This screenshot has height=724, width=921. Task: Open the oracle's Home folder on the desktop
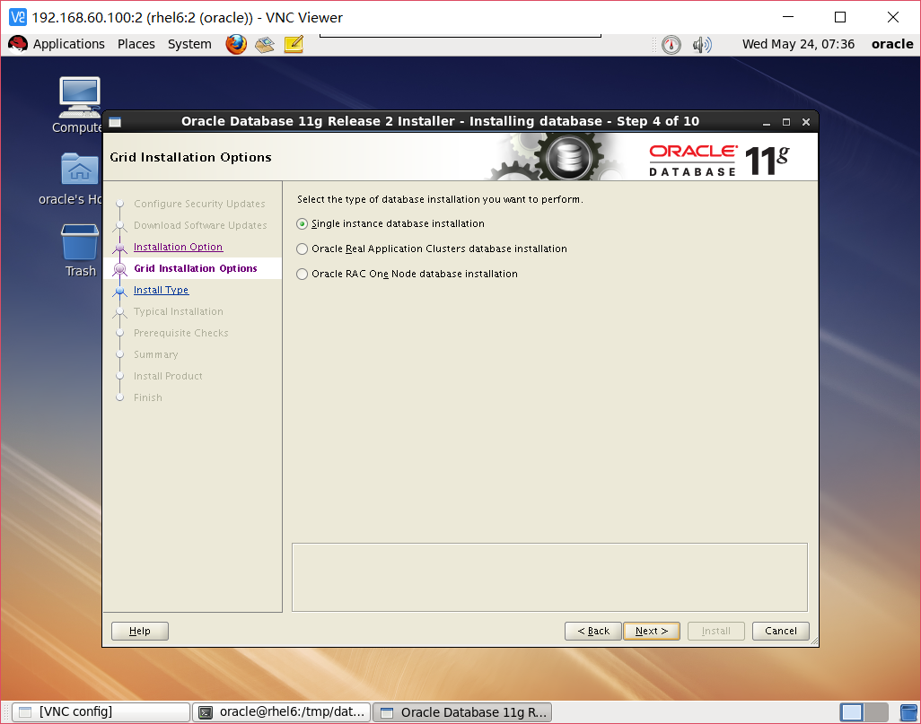tap(79, 169)
